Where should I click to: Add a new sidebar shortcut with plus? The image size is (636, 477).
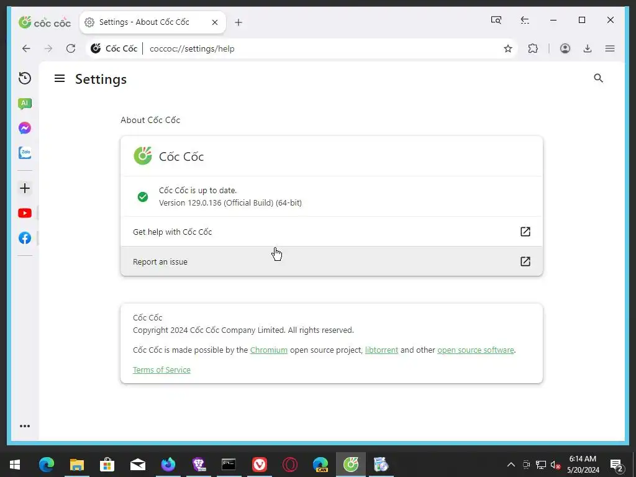point(25,188)
